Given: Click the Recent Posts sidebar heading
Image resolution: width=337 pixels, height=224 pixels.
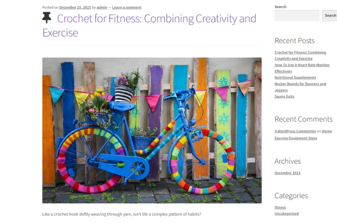Looking at the screenshot, I should pyautogui.click(x=294, y=41).
